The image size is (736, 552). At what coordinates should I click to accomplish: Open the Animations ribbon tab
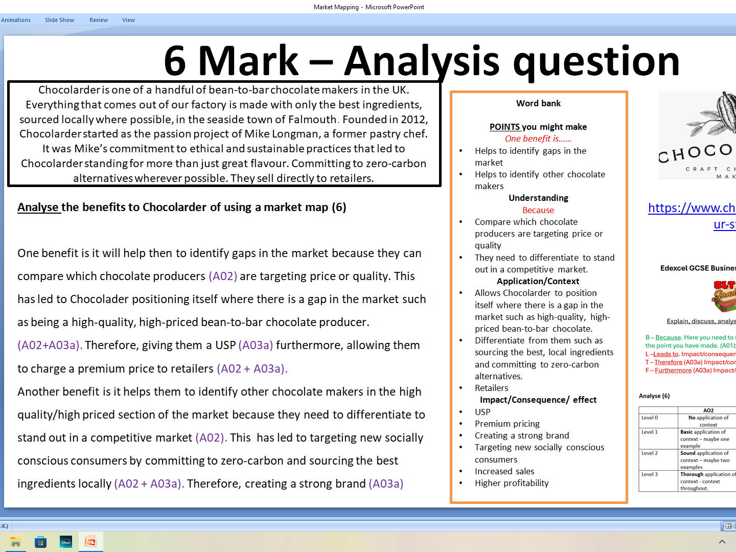click(x=16, y=19)
